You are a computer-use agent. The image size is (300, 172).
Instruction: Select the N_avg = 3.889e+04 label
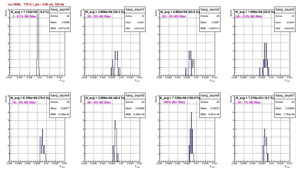pyautogui.click(x=105, y=12)
